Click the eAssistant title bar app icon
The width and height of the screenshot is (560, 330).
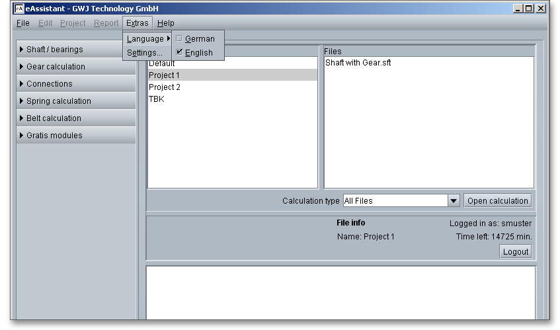[x=19, y=9]
